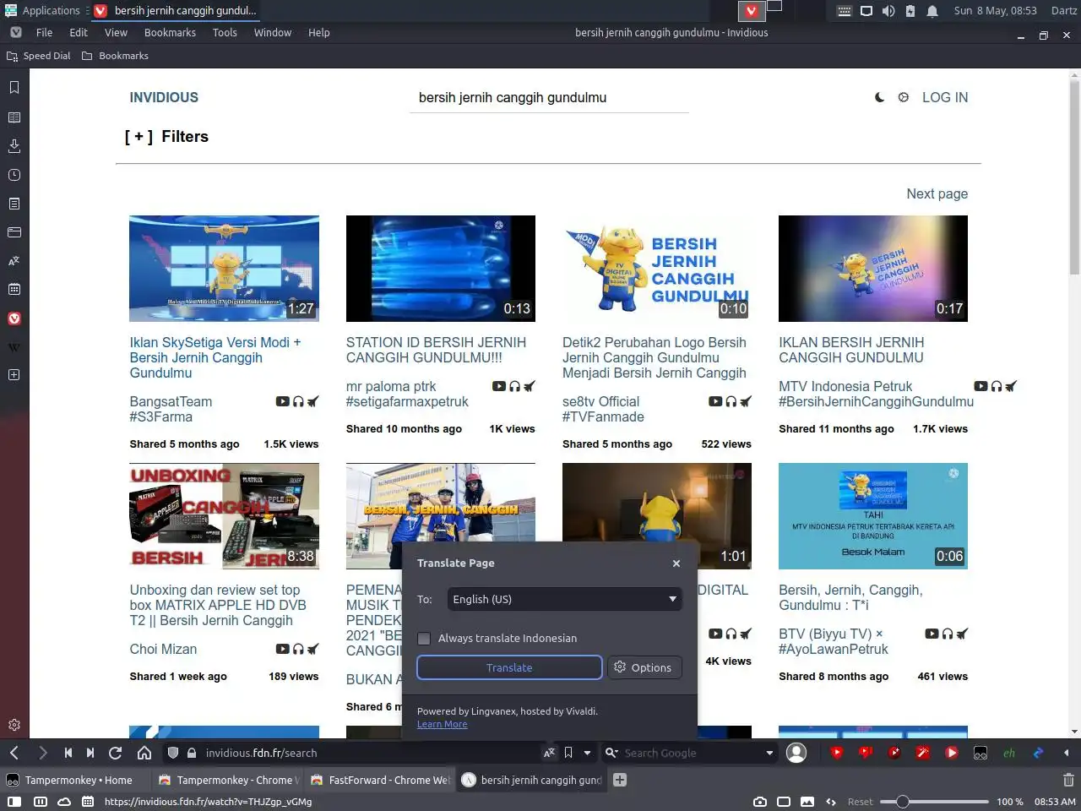Go back in browser history
Screen dimensions: 1081x811
14,753
